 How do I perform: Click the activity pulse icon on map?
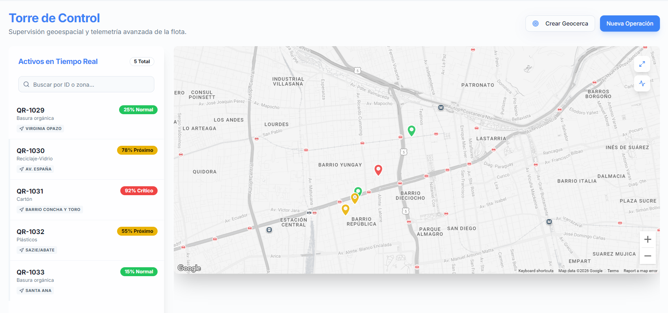pyautogui.click(x=642, y=83)
